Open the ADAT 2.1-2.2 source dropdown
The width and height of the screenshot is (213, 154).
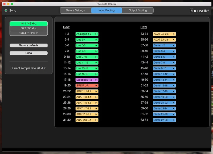tap(87, 114)
